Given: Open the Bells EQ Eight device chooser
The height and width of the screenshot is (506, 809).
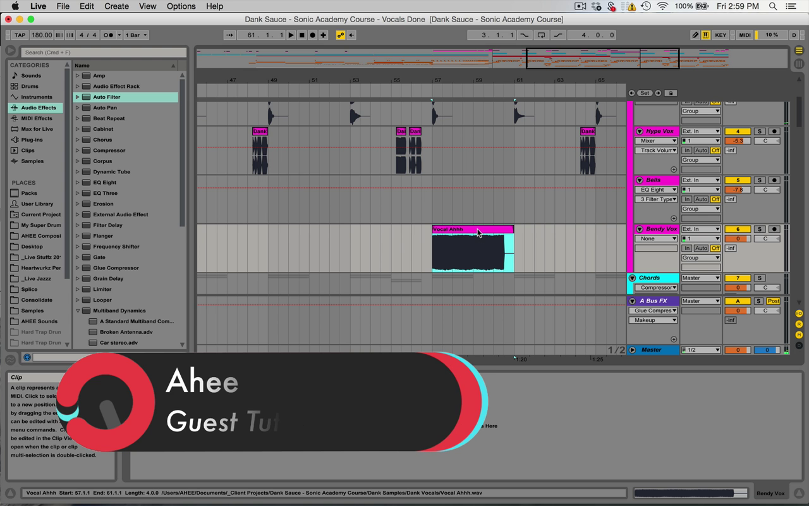Looking at the screenshot, I should pos(656,190).
